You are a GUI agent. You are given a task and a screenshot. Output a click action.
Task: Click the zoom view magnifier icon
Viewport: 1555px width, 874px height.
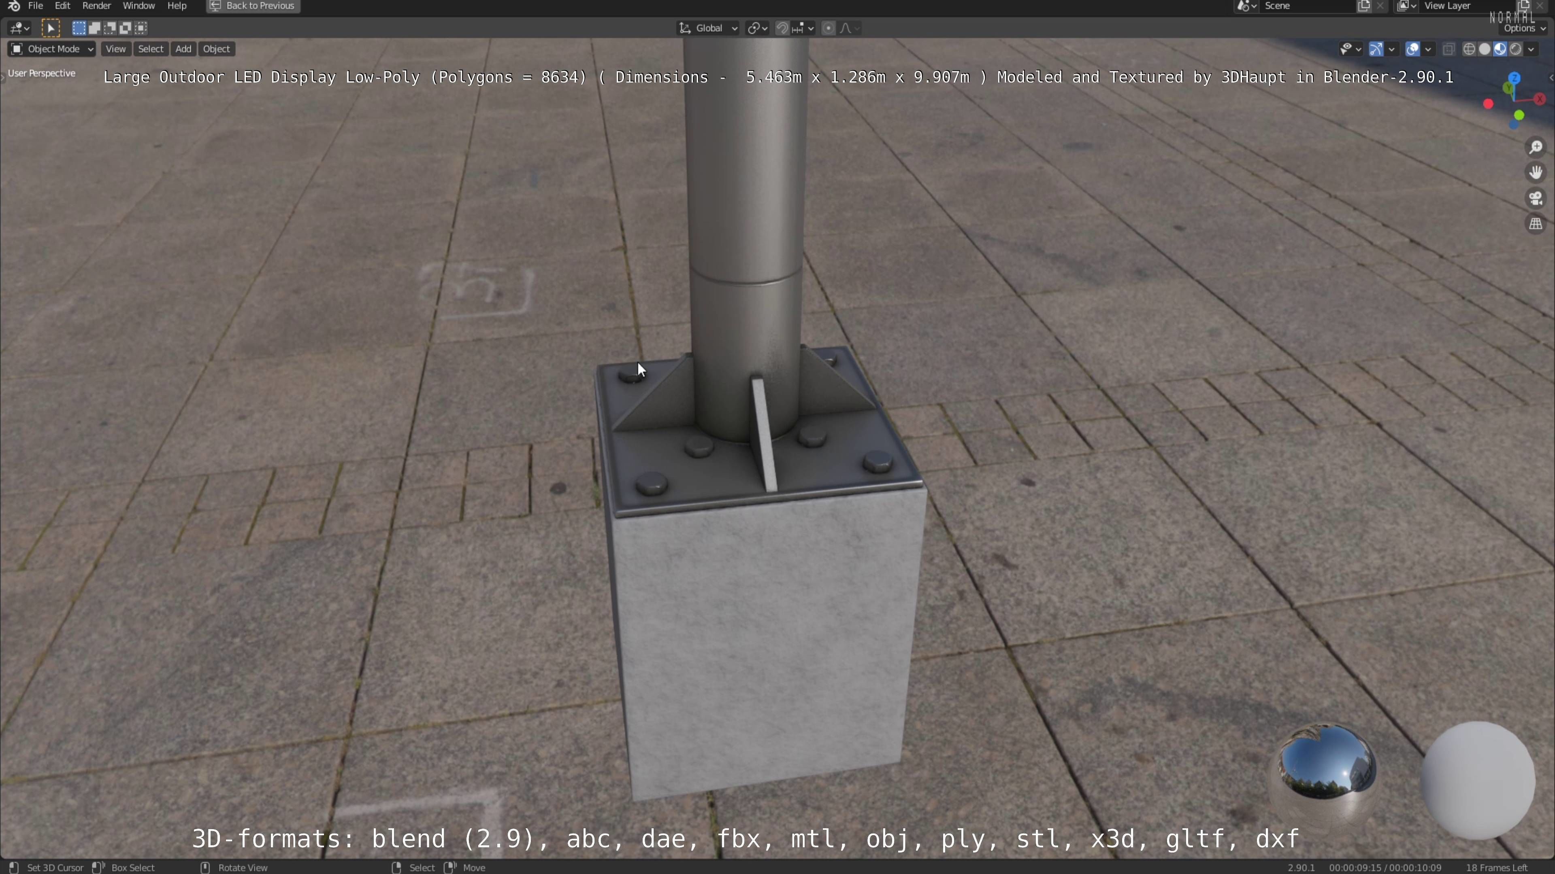1536,147
